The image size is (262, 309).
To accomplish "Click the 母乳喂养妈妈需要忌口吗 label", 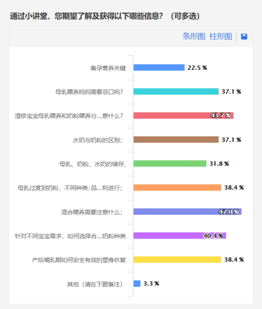I will (89, 92).
